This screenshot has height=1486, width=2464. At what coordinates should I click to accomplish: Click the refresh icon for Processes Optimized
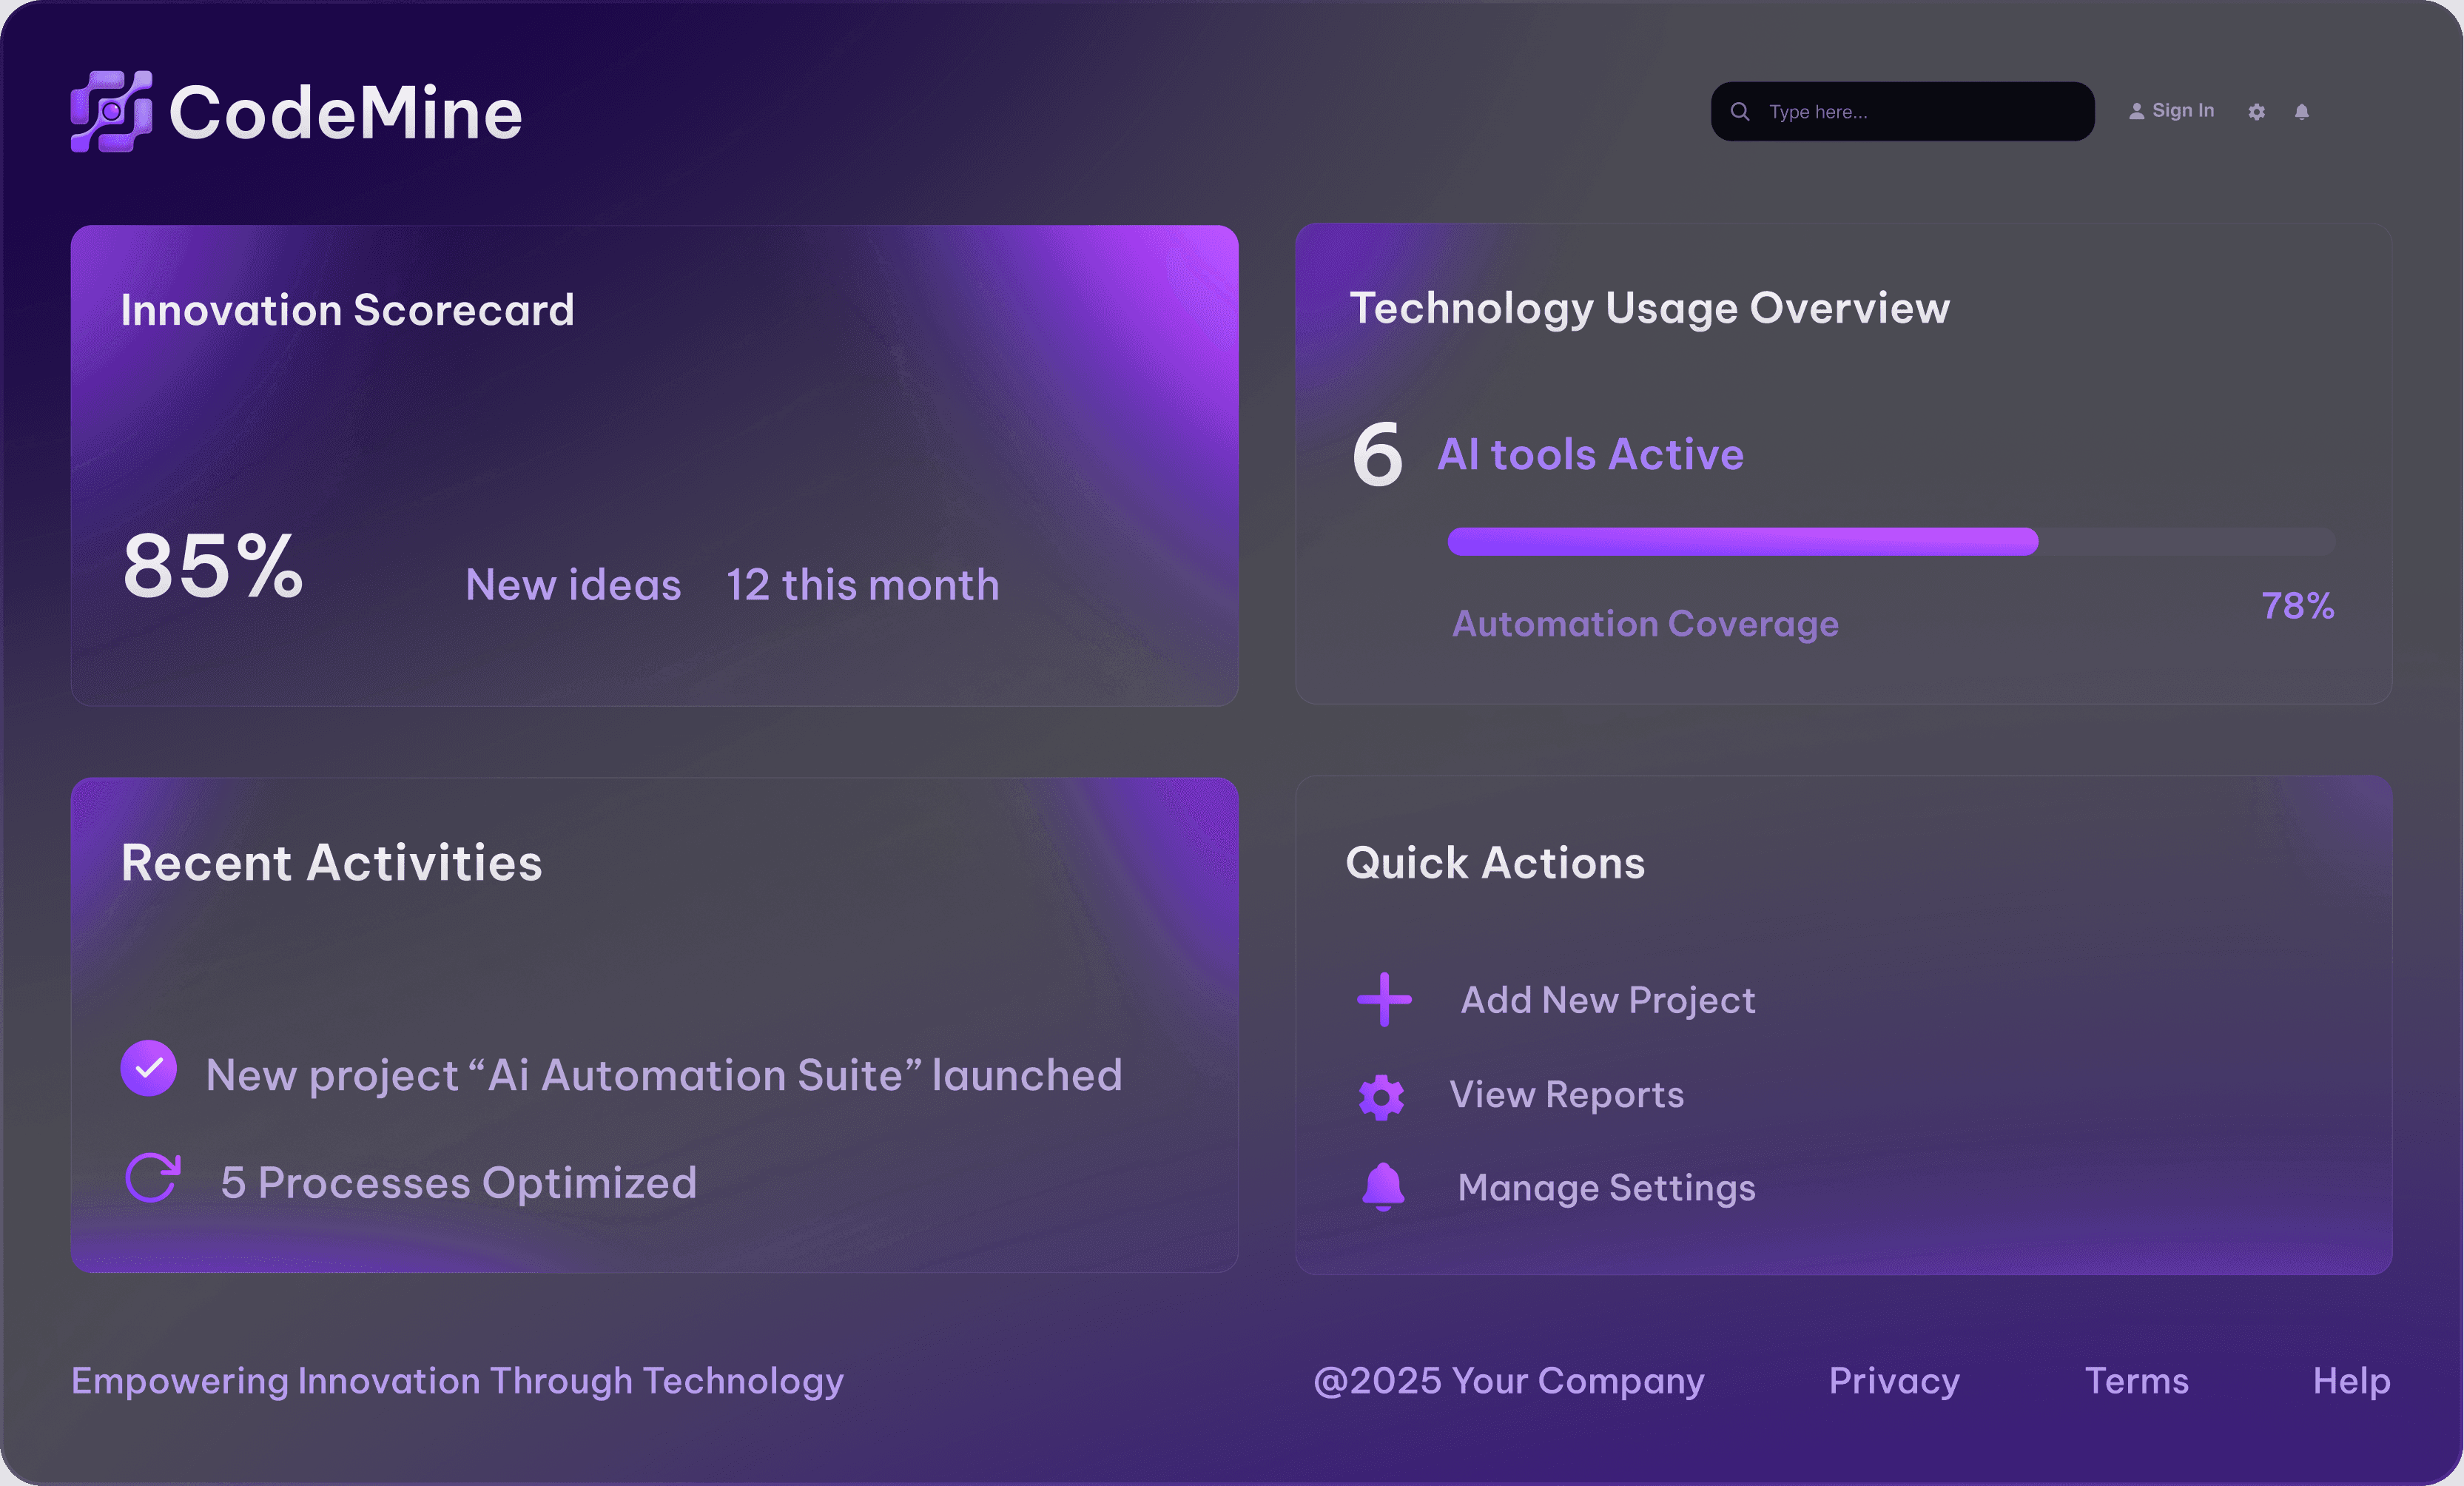pyautogui.click(x=152, y=1178)
